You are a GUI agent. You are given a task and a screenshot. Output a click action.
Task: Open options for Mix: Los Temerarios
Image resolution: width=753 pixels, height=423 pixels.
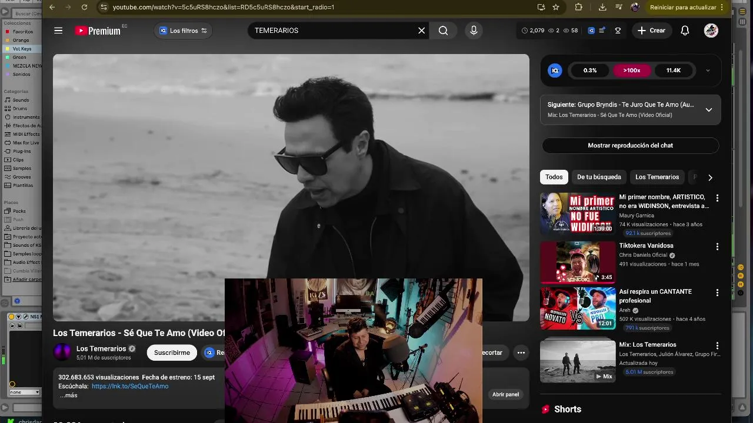point(717,345)
